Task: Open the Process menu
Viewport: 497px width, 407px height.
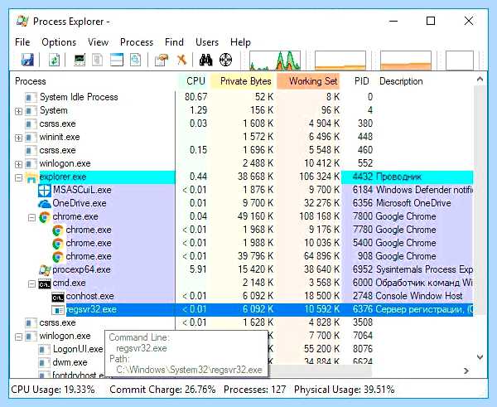Action: tap(137, 42)
